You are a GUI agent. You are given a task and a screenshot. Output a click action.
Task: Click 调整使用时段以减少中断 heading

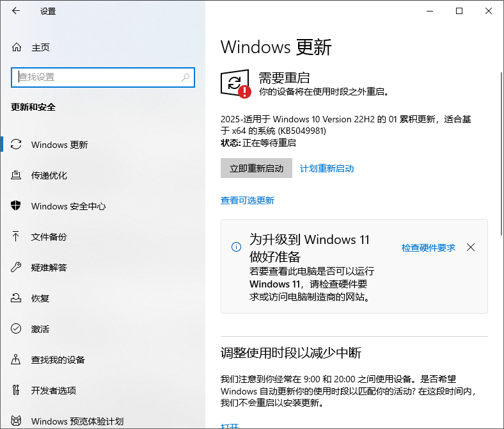tap(291, 353)
